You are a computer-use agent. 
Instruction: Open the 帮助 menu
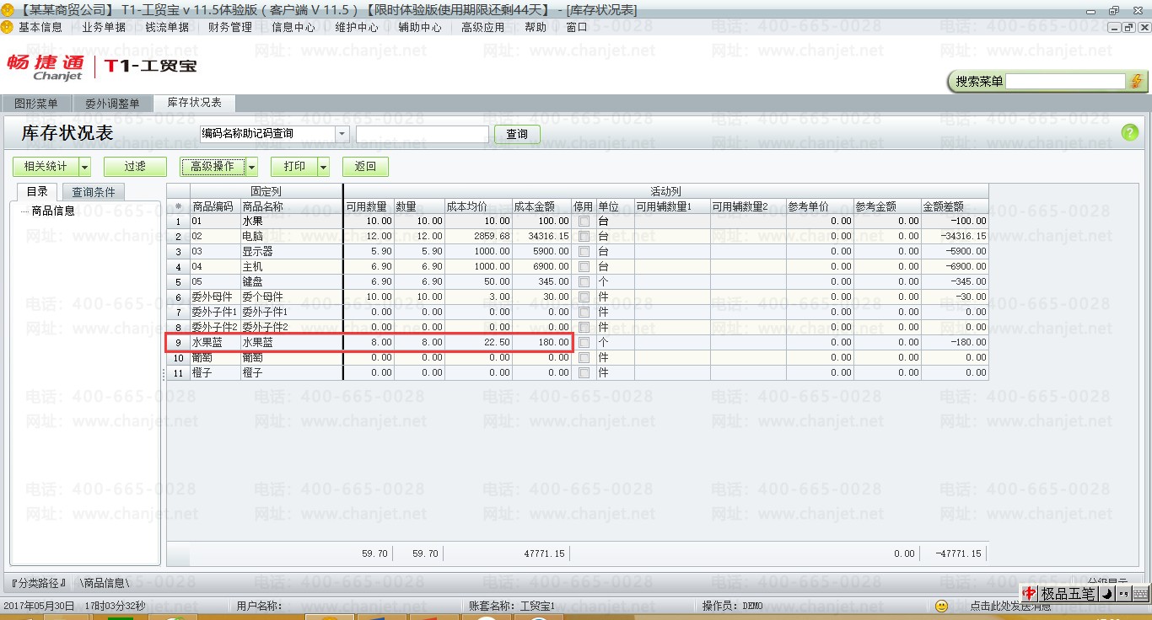point(536,27)
